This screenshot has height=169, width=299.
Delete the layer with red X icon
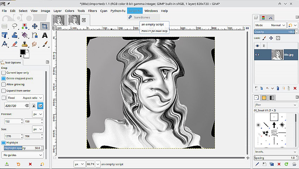(x=295, y=88)
